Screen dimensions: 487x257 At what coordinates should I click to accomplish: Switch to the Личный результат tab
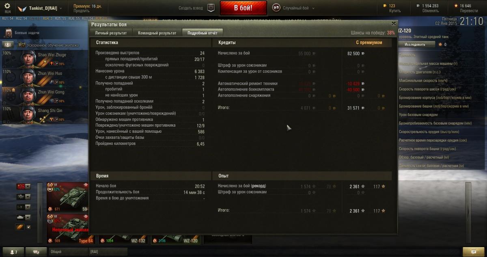coord(111,33)
